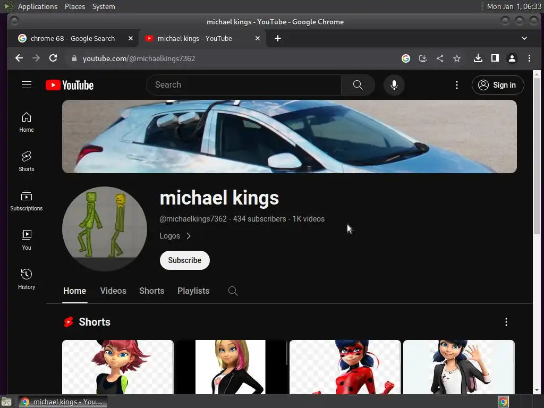This screenshot has height=408, width=544.
Task: Click the michael kings channel title
Action: click(219, 198)
